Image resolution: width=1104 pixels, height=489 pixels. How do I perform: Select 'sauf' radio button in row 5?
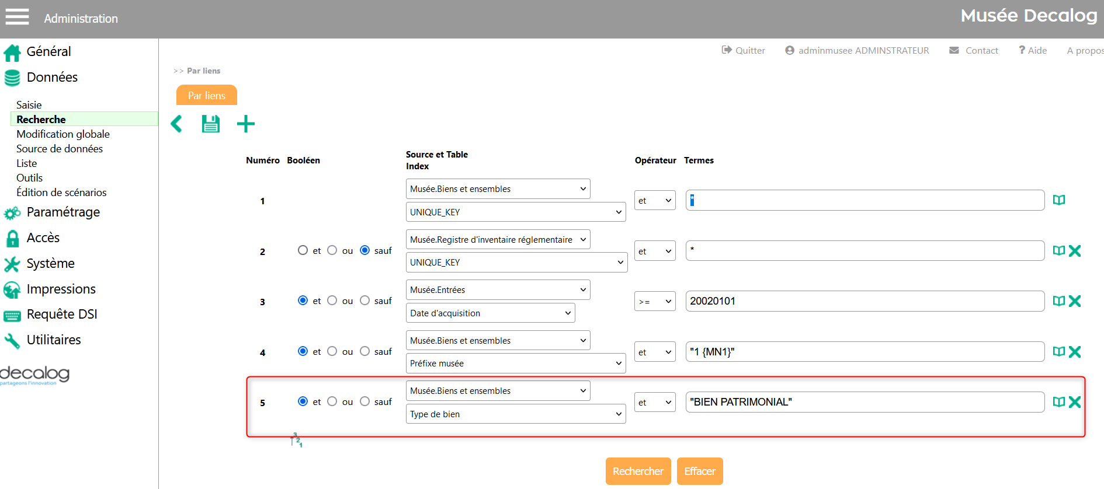(x=365, y=401)
